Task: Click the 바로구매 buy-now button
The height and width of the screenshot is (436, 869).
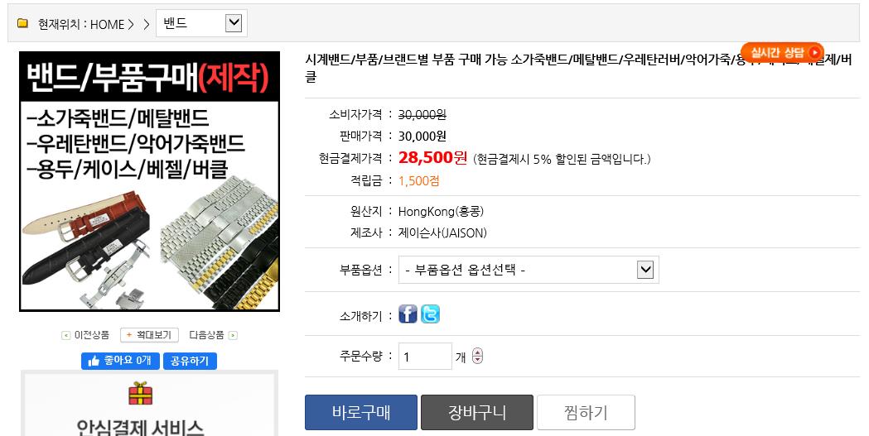Action: pos(361,412)
